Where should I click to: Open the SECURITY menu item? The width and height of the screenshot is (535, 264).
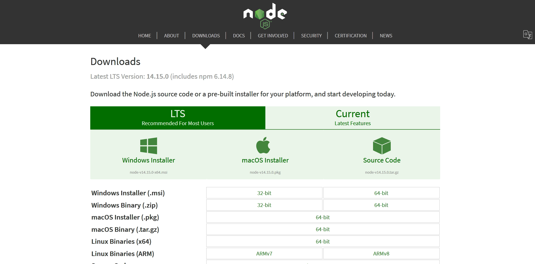[x=311, y=36]
